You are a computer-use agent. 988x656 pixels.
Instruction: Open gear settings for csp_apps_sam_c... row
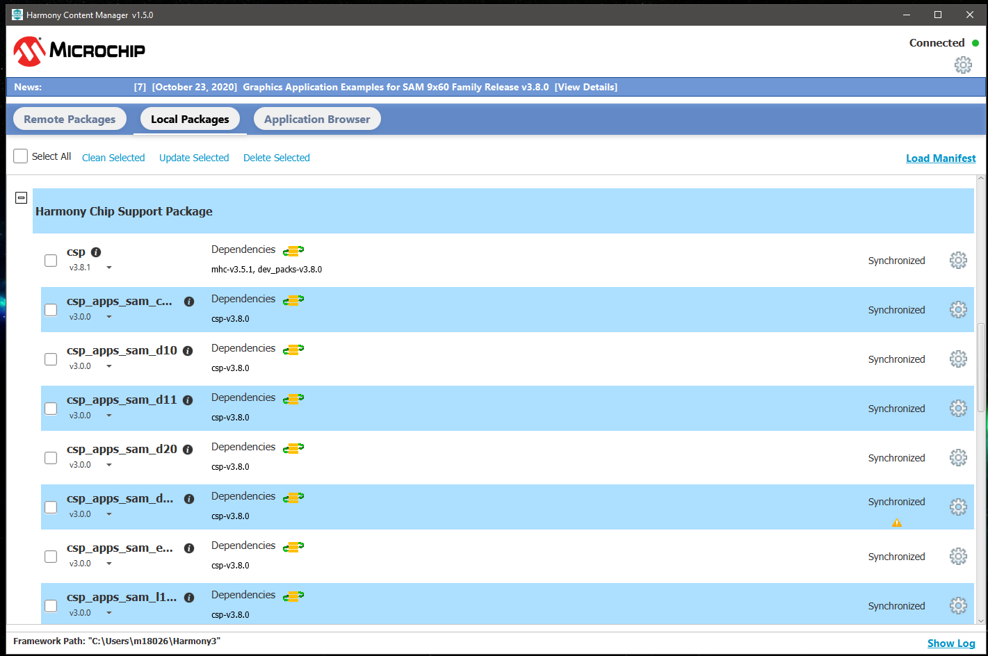(958, 310)
